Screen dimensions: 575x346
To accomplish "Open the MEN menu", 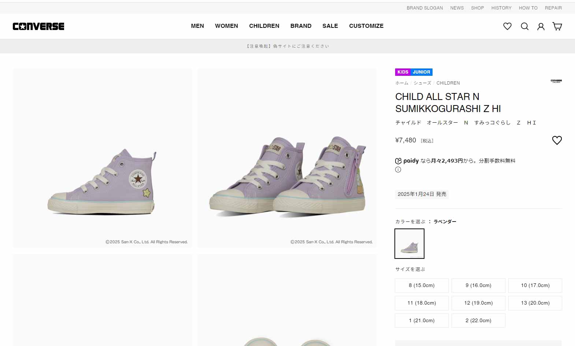I will point(197,26).
